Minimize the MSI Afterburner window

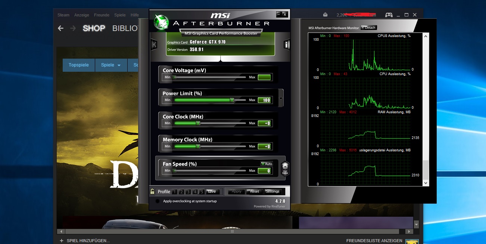(278, 14)
